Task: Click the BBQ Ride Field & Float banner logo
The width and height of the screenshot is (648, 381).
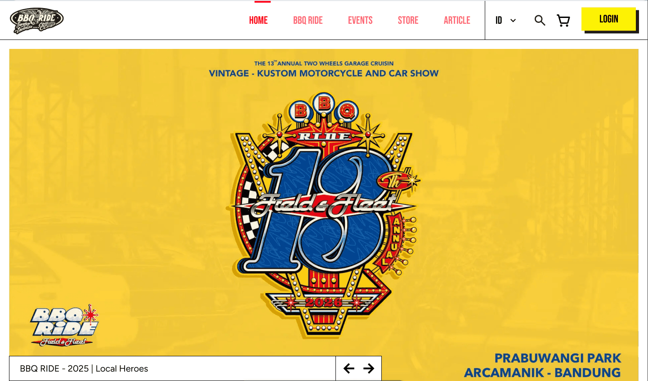Action: [65, 326]
